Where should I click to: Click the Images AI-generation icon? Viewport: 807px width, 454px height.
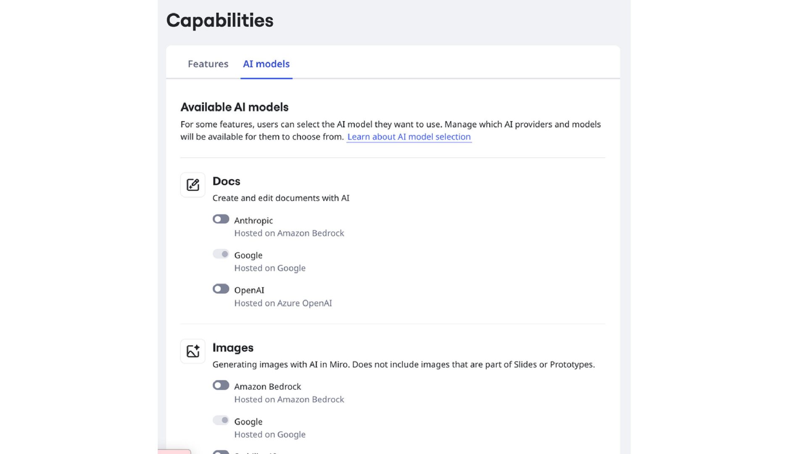tap(193, 351)
